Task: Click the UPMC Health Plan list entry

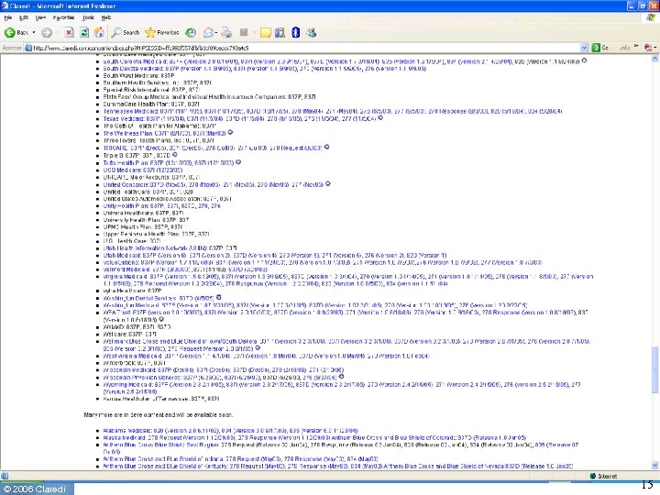Action: [142, 226]
